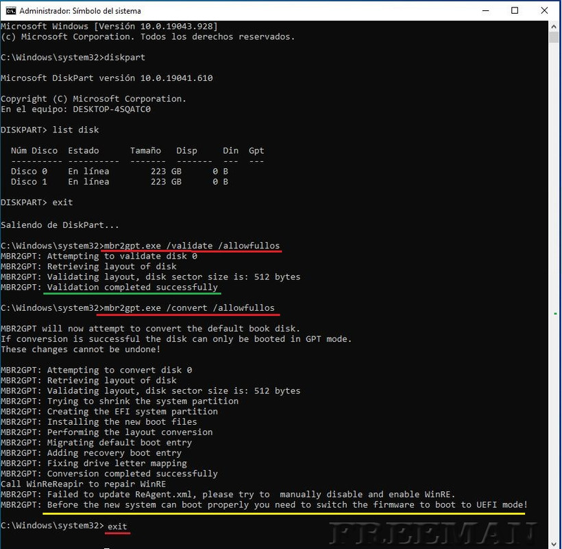Maximize the command prompt window
This screenshot has height=549, width=562.
pos(515,11)
